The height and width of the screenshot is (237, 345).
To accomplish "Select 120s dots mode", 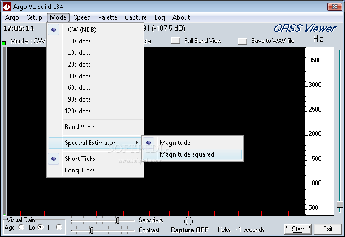I will [95, 111].
